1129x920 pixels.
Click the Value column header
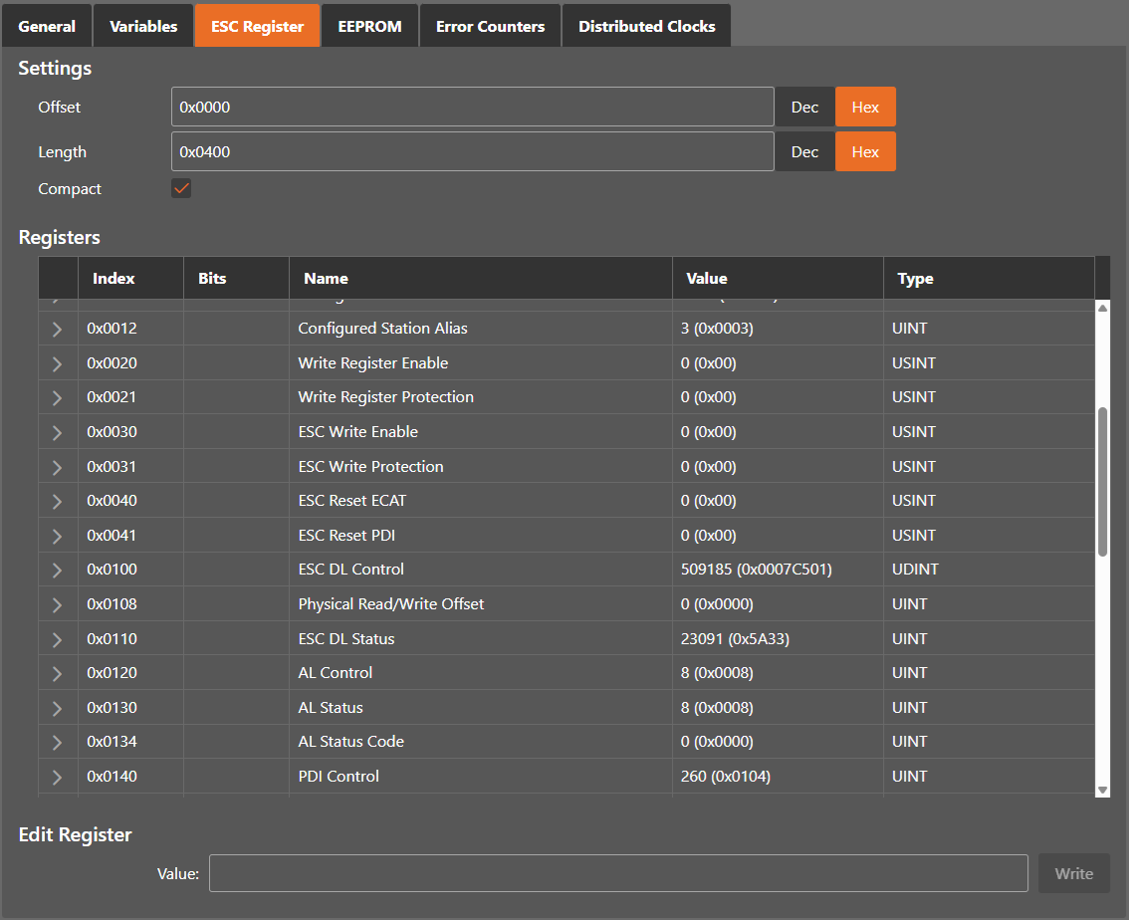[x=778, y=278]
